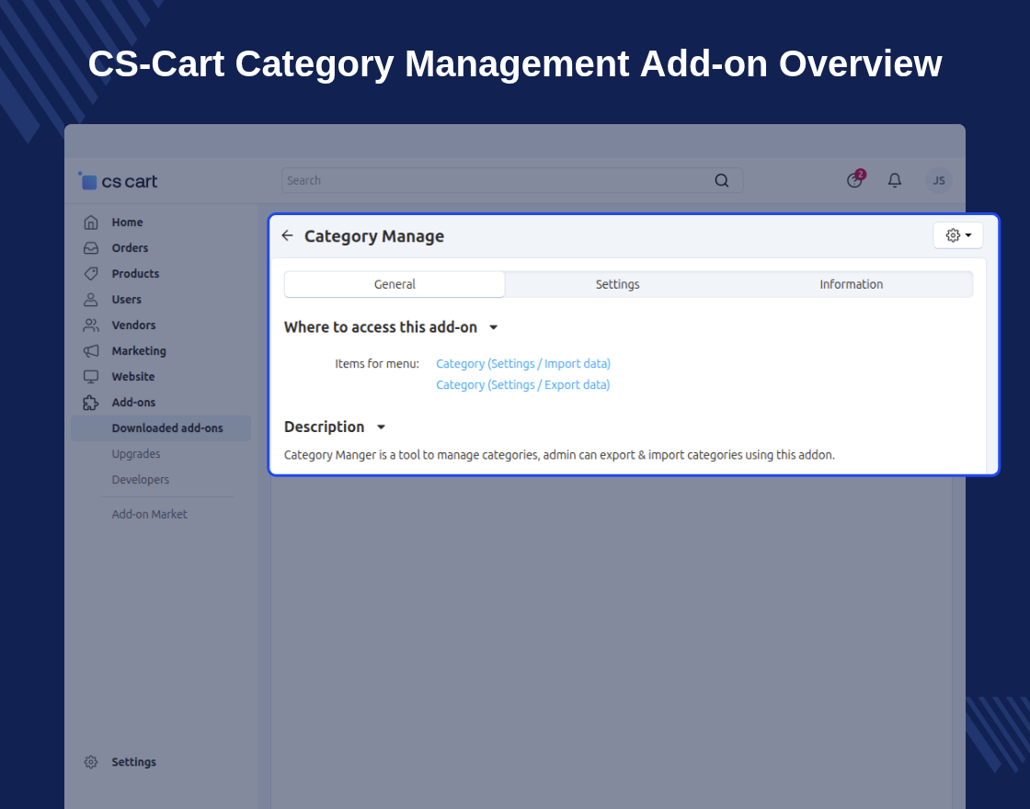
Task: Collapse the Description section arrow
Action: coord(381,427)
